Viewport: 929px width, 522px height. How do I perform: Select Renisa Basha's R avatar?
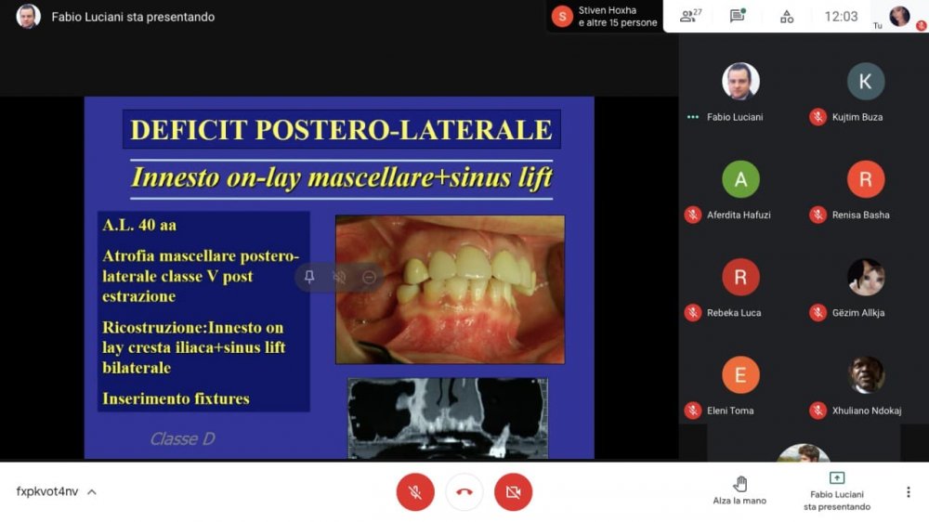[866, 179]
